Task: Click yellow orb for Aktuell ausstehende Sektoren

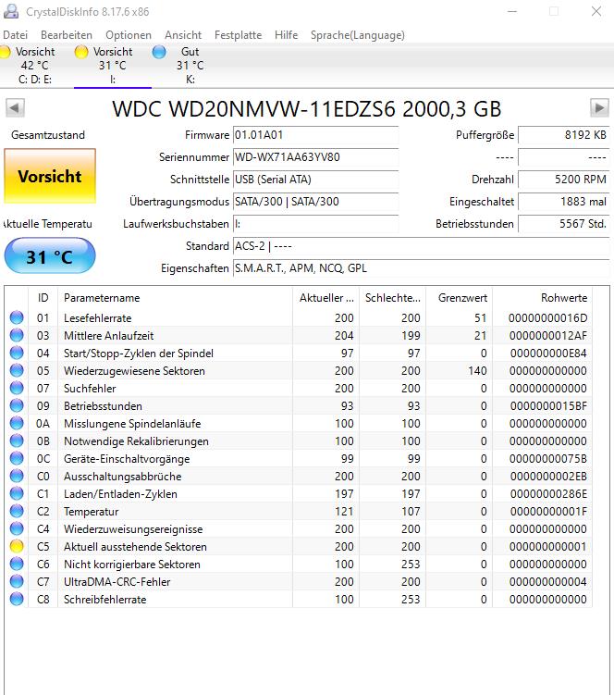Action: point(17,546)
